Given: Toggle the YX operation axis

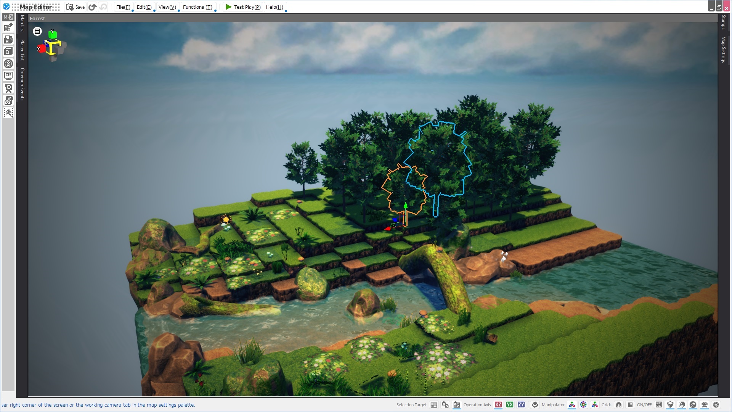Looking at the screenshot, I should tap(510, 405).
